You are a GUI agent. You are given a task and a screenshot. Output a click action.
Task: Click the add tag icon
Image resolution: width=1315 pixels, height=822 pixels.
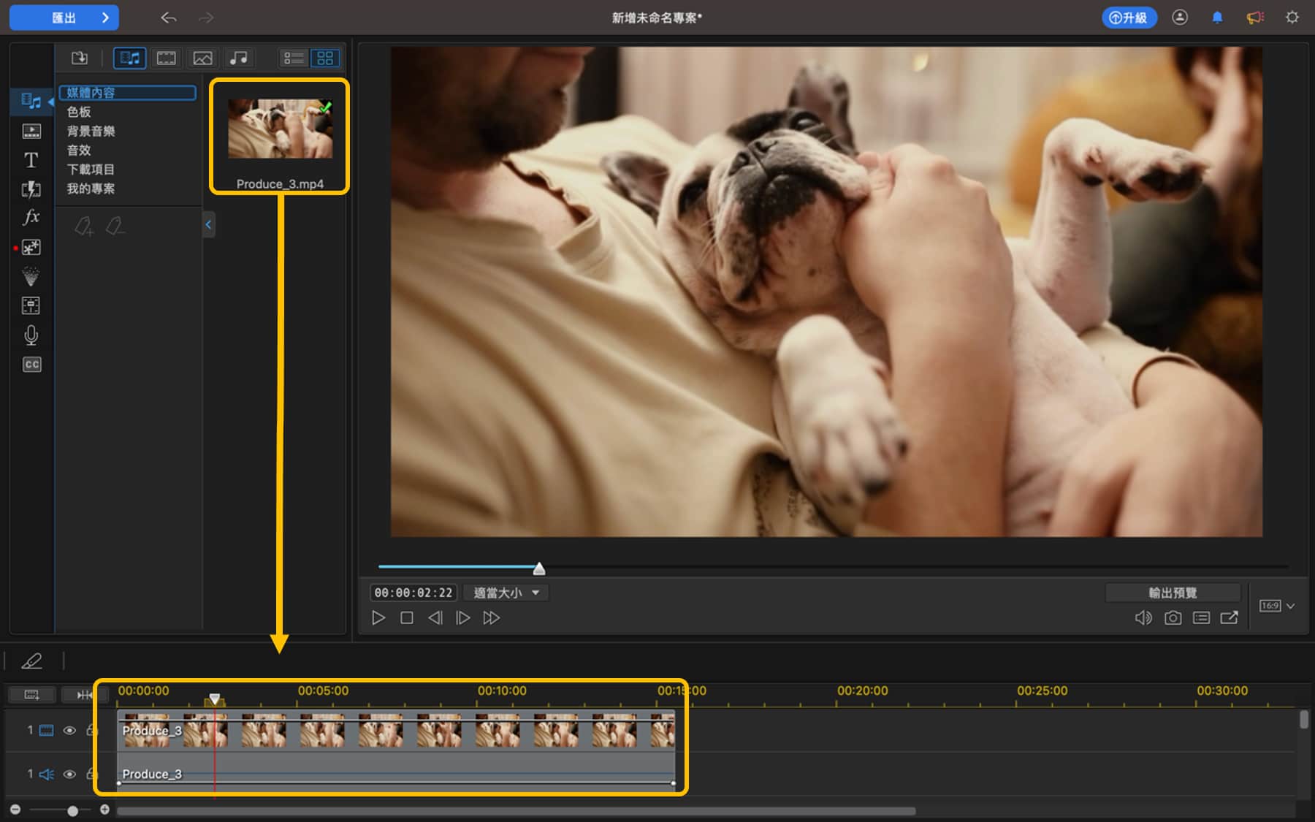click(84, 227)
